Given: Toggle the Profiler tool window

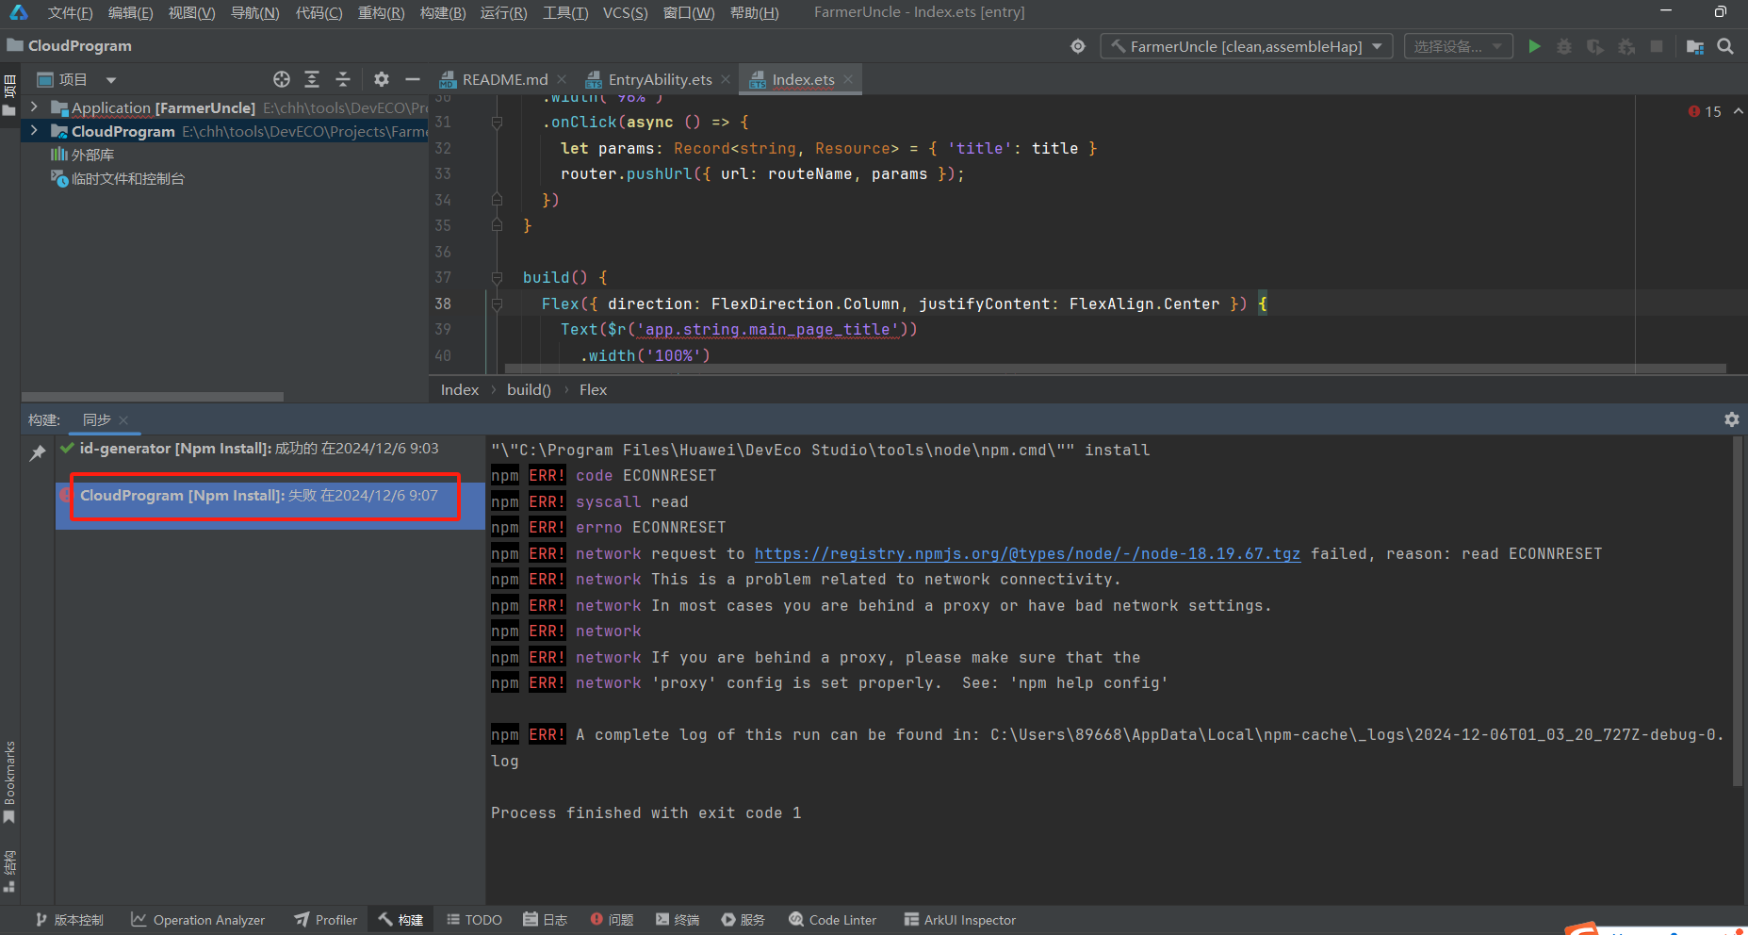Looking at the screenshot, I should (325, 920).
